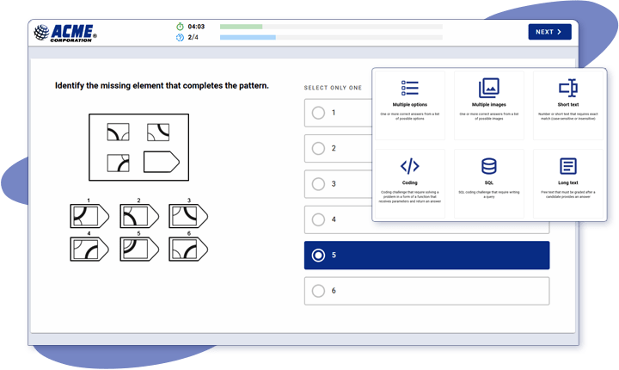
Task: Click the green stopwatch timer icon
Action: 180,27
